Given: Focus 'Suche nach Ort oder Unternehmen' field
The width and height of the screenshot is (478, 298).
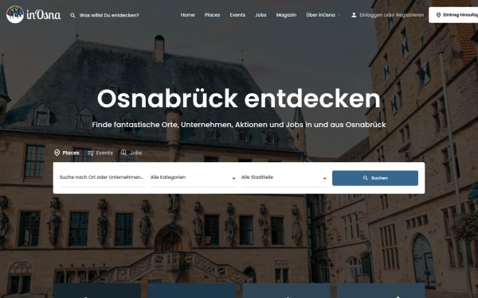Looking at the screenshot, I should point(103,178).
